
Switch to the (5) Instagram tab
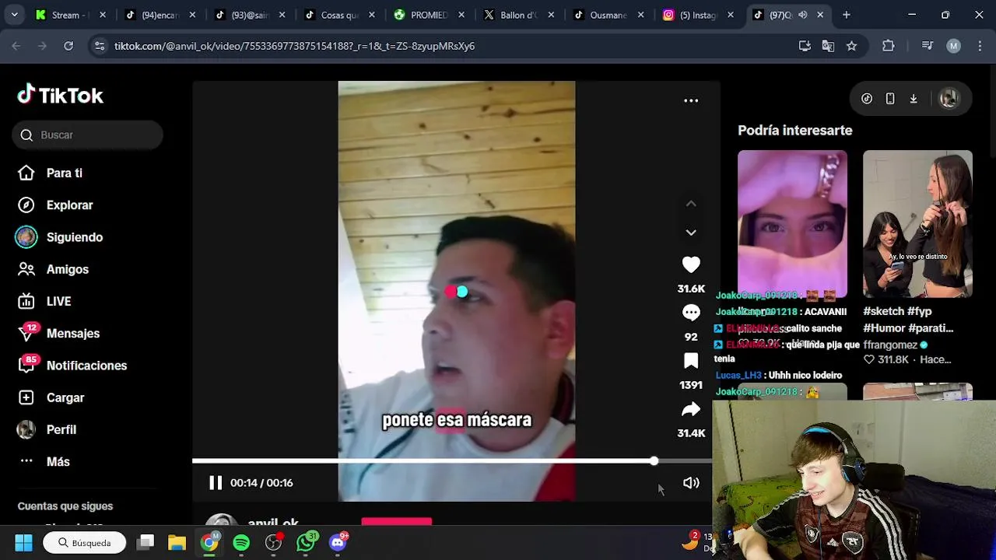pyautogui.click(x=700, y=15)
